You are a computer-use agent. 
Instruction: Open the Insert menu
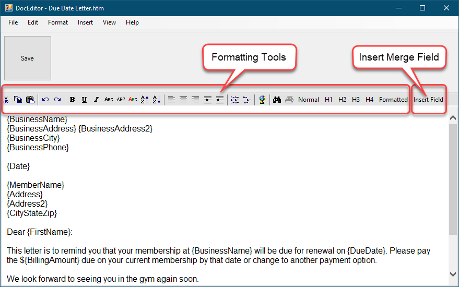click(85, 22)
